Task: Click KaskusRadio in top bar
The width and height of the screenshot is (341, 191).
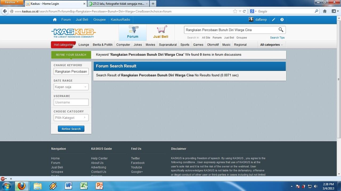Action: point(120,20)
